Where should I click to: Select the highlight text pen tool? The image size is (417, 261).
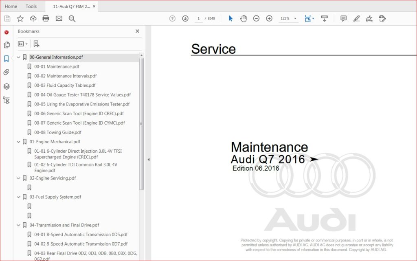tap(356, 18)
